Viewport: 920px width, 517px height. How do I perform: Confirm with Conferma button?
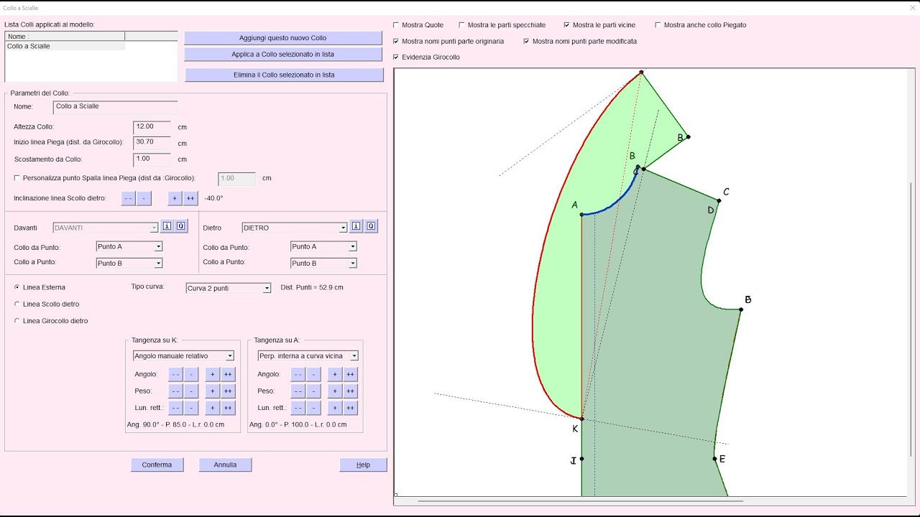click(x=157, y=465)
